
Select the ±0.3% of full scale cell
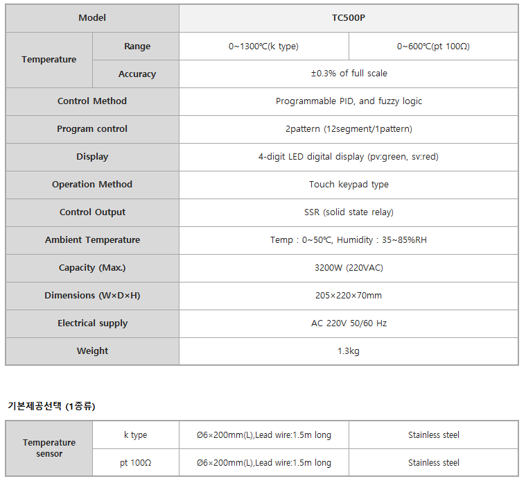349,74
